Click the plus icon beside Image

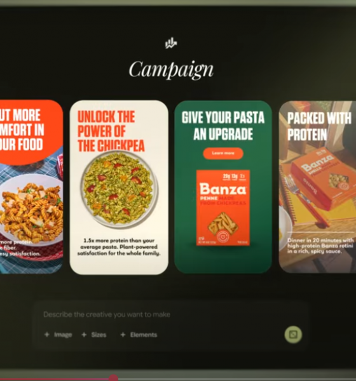(x=46, y=335)
